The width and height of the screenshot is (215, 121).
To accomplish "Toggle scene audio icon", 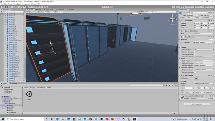I will [x=48, y=12].
